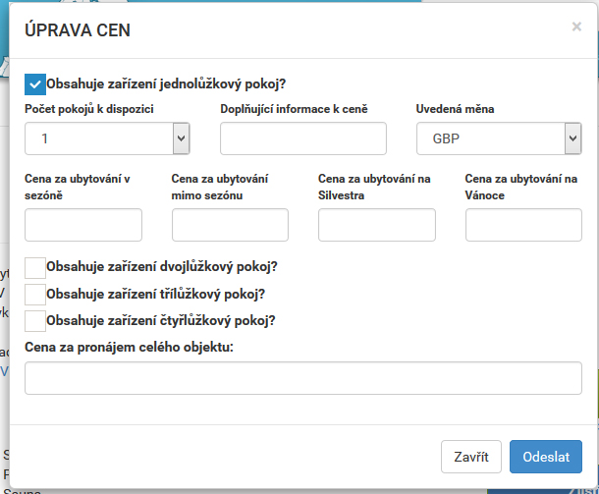Image resolution: width=599 pixels, height=494 pixels.
Task: Select the Vánoce price input field
Action: 523,225
